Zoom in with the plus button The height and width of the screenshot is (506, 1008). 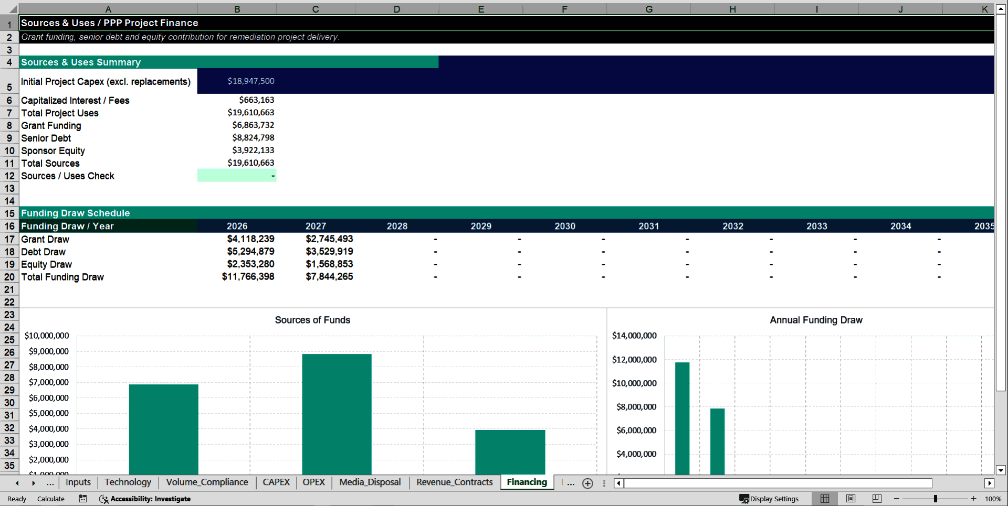tap(974, 499)
